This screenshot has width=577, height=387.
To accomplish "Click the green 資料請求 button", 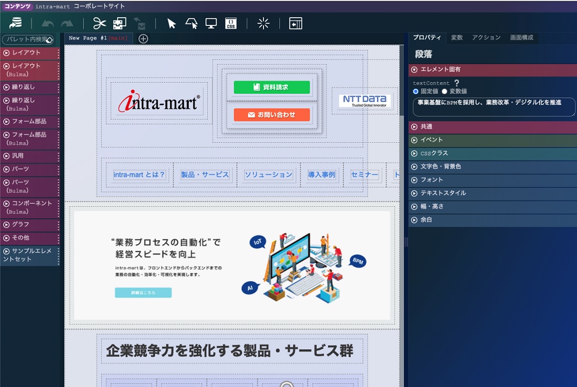I will [x=272, y=87].
